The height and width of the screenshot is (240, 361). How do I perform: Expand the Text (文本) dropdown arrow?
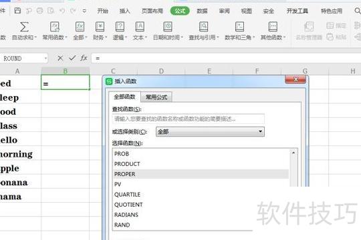coord(146,37)
